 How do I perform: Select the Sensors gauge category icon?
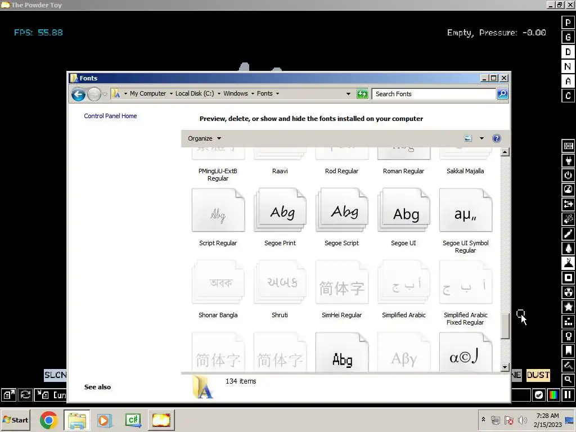(568, 190)
